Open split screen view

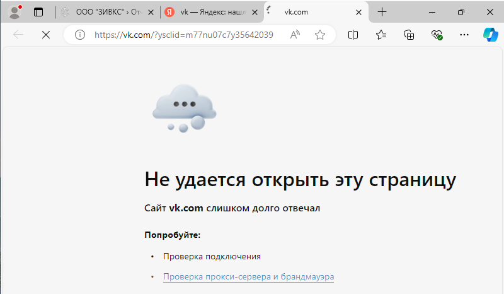tap(353, 35)
